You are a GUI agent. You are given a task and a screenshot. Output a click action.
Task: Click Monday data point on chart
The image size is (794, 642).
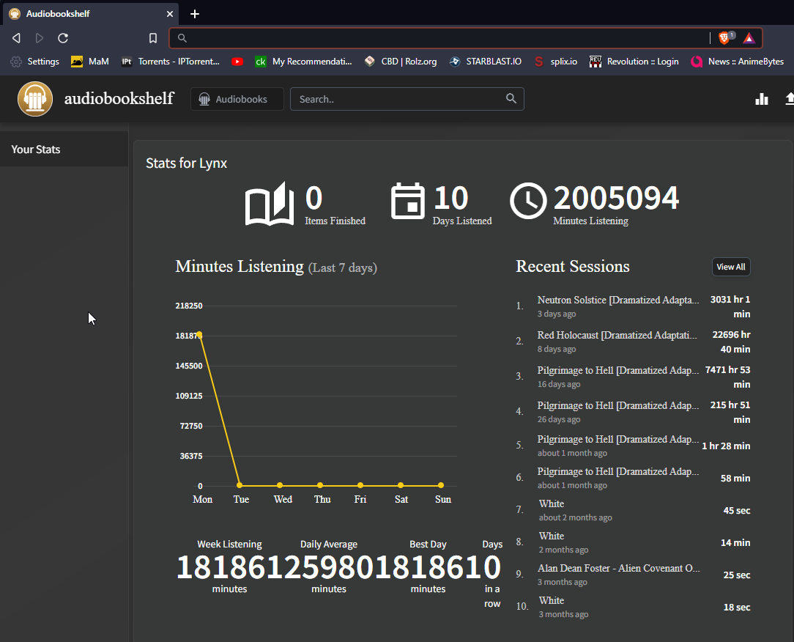click(199, 334)
